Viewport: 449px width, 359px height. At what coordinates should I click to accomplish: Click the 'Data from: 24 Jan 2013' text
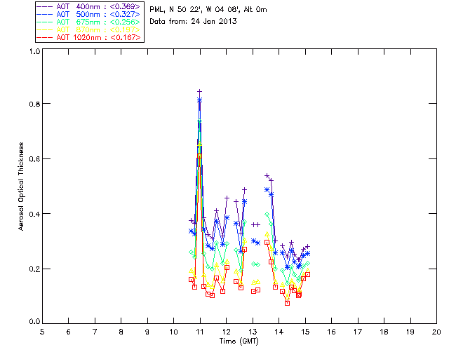[194, 21]
